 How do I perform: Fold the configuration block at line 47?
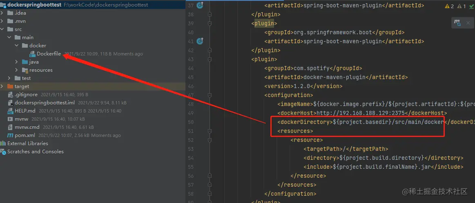(x=210, y=95)
